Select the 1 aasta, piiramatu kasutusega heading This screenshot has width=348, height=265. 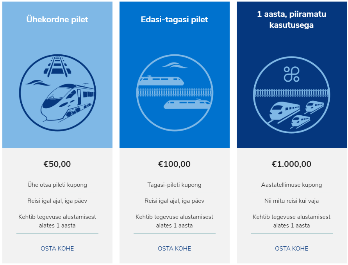pos(292,20)
